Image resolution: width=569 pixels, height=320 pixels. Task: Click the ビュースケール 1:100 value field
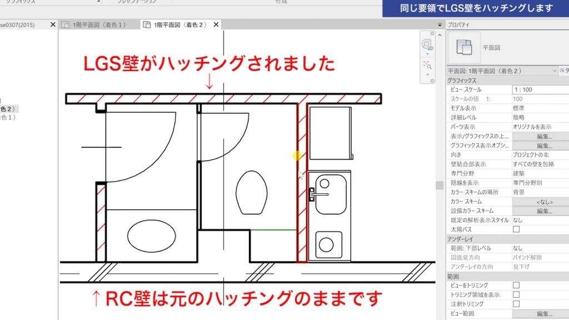[x=533, y=91]
